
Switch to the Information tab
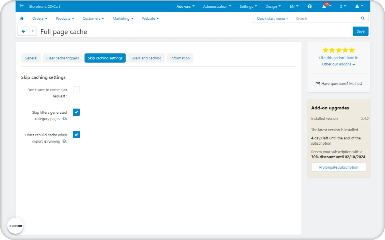(x=180, y=58)
